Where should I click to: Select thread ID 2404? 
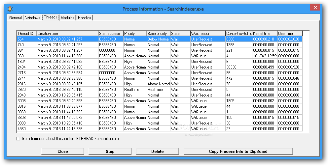[160, 67]
